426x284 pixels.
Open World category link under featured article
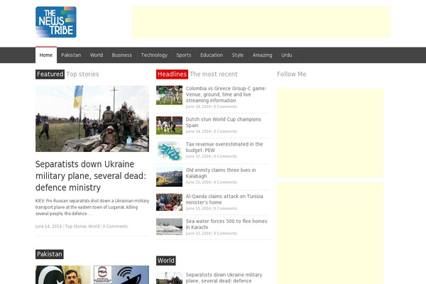tap(94, 226)
